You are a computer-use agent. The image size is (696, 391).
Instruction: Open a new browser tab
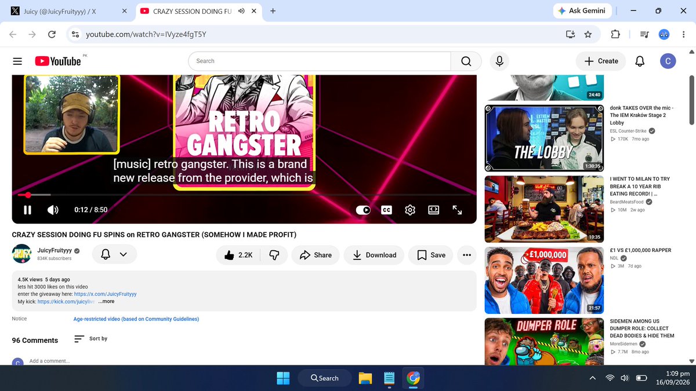tap(273, 11)
